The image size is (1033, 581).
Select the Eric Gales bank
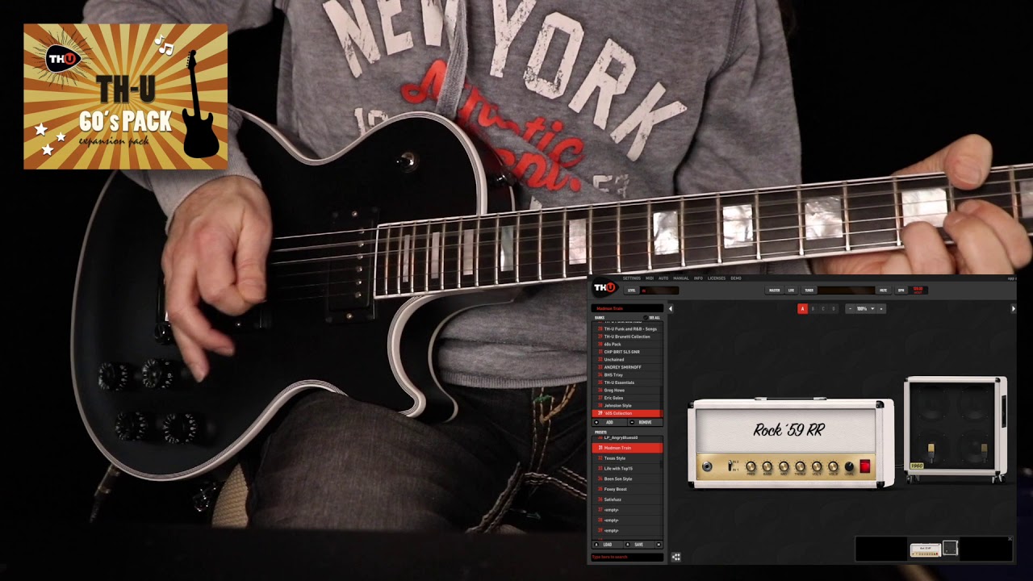click(627, 398)
